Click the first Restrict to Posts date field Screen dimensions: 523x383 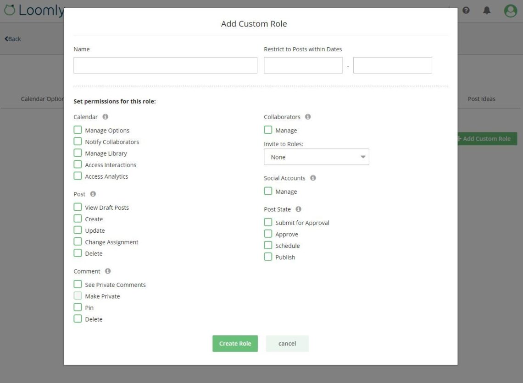point(303,65)
